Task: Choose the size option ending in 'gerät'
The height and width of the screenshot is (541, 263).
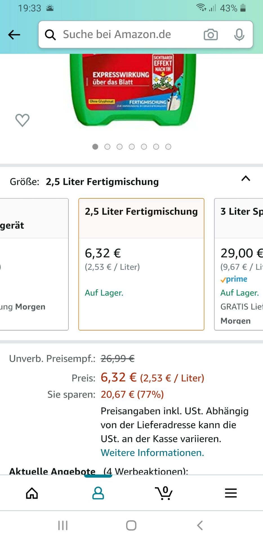Action: click(x=34, y=264)
